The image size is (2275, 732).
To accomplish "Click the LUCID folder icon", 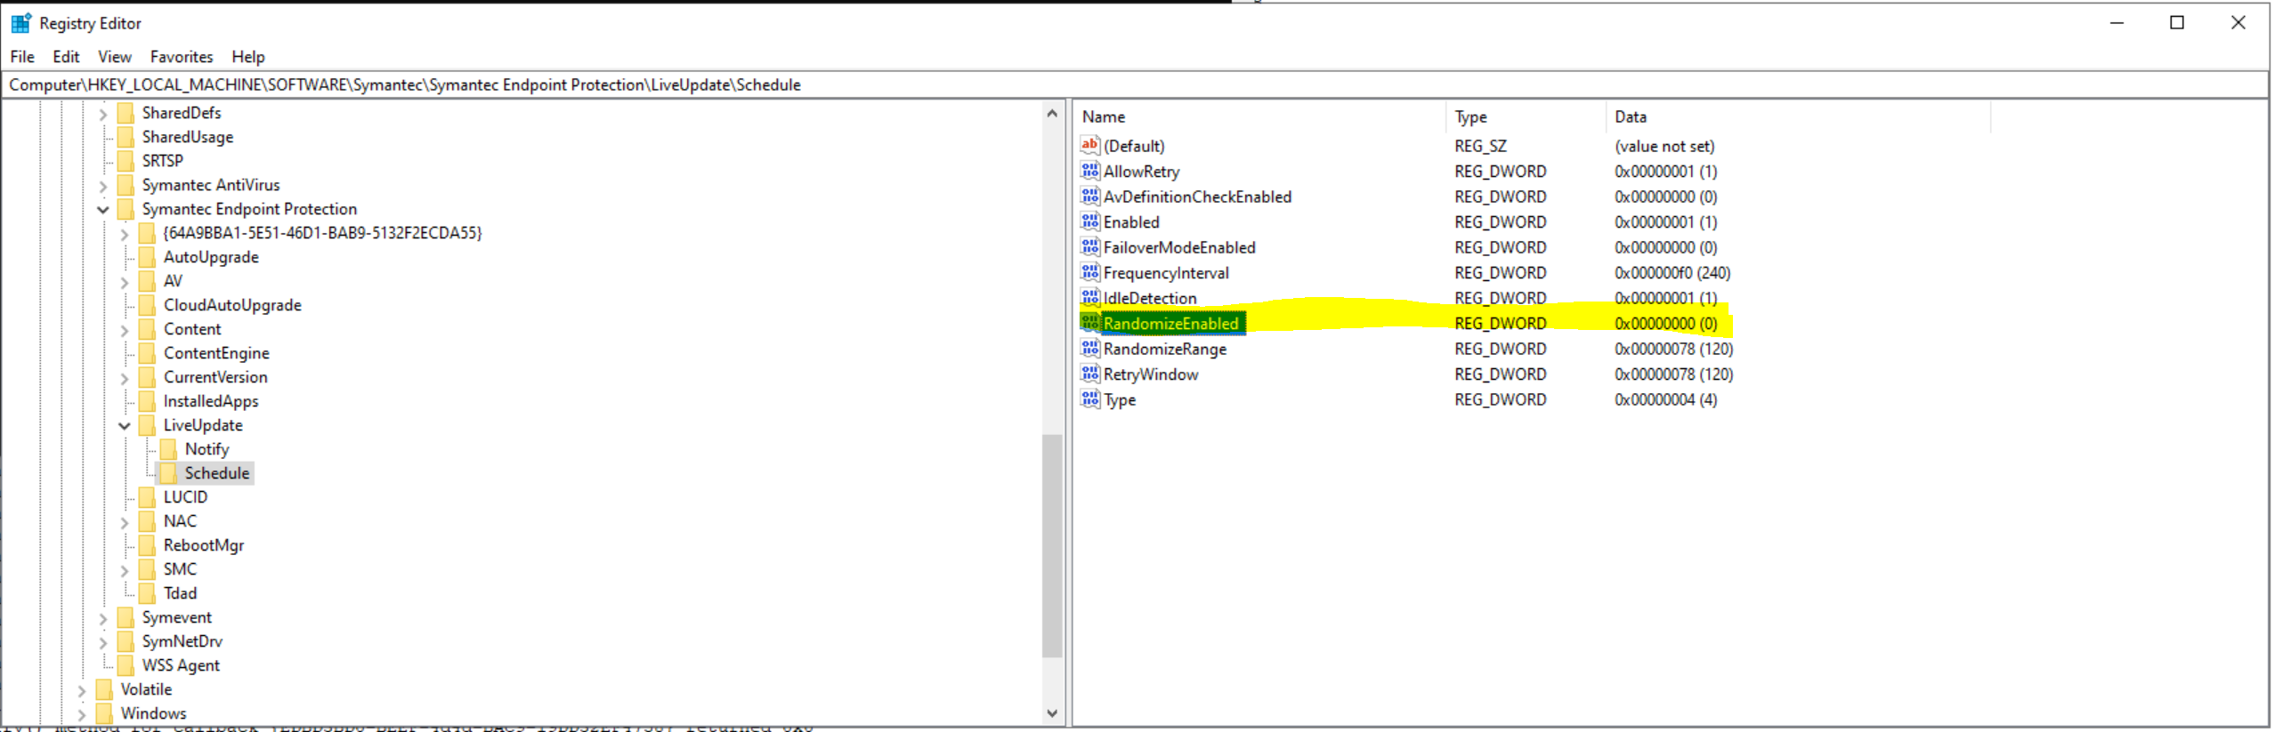I will [148, 497].
